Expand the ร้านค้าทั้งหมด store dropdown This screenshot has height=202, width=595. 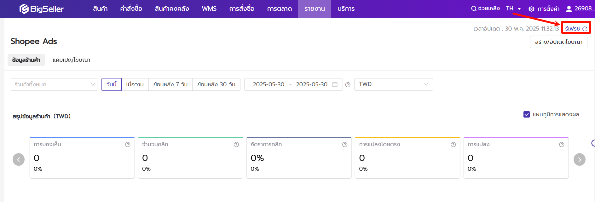pyautogui.click(x=54, y=84)
